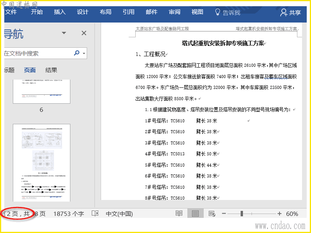311x233 pixels.
Task: Open the 插入 ribbon tab
Action: (x=60, y=12)
